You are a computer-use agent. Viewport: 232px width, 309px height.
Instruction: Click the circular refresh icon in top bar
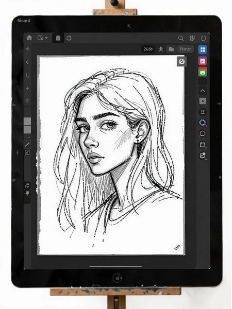point(204,38)
